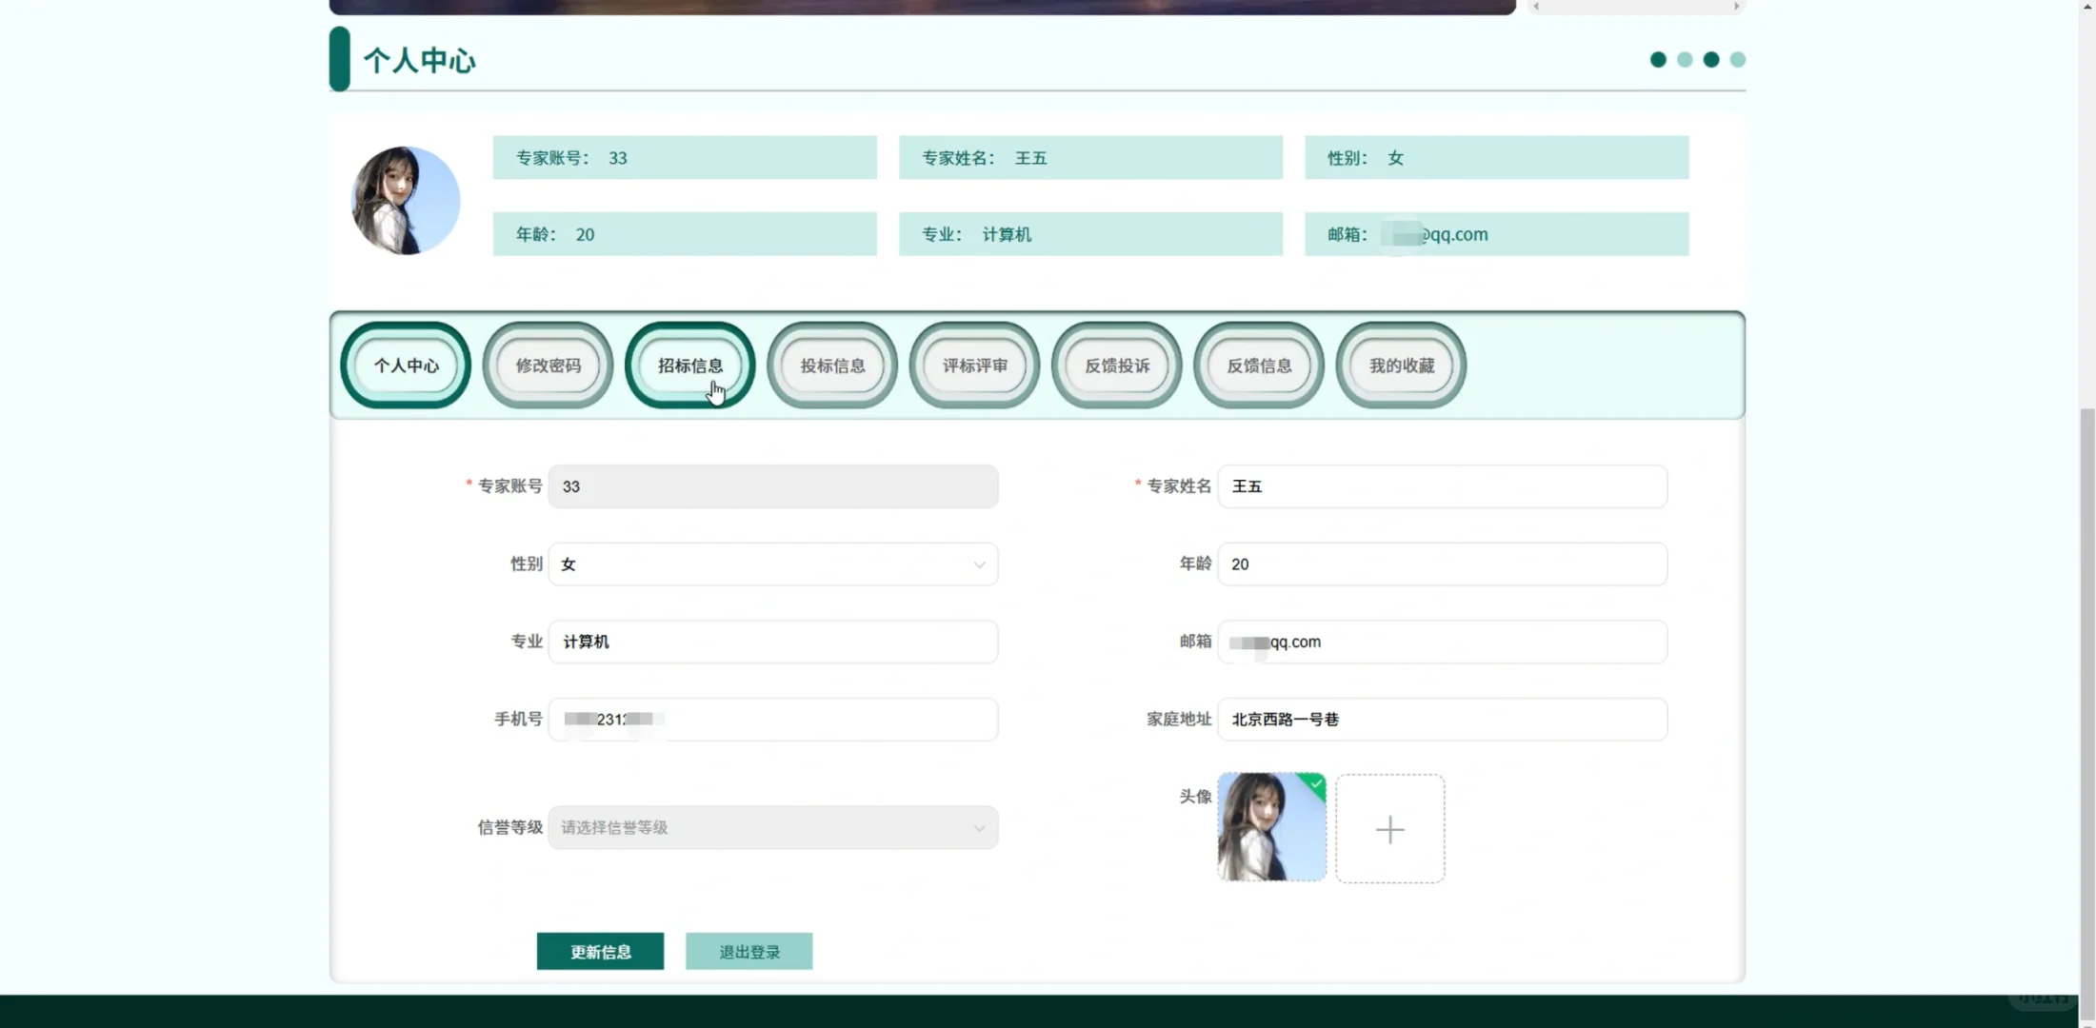The image size is (2096, 1028).
Task: Click the 更新信息 update button
Action: click(600, 951)
